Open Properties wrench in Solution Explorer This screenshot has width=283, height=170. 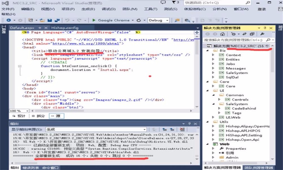tap(263, 34)
